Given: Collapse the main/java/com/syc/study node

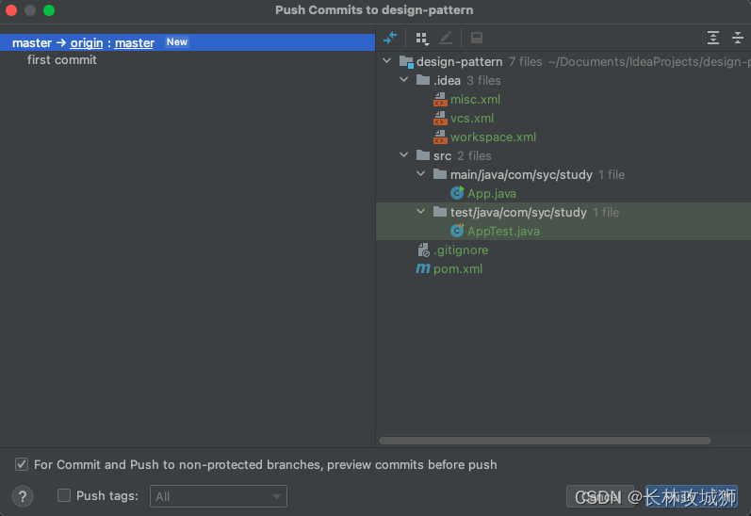Looking at the screenshot, I should [x=420, y=174].
